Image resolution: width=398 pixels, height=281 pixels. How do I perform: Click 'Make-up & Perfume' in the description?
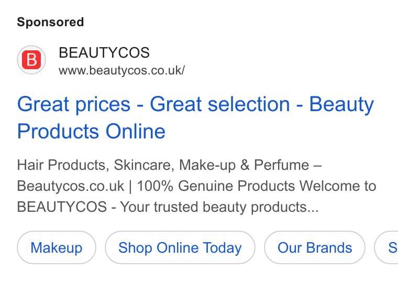pos(244,165)
